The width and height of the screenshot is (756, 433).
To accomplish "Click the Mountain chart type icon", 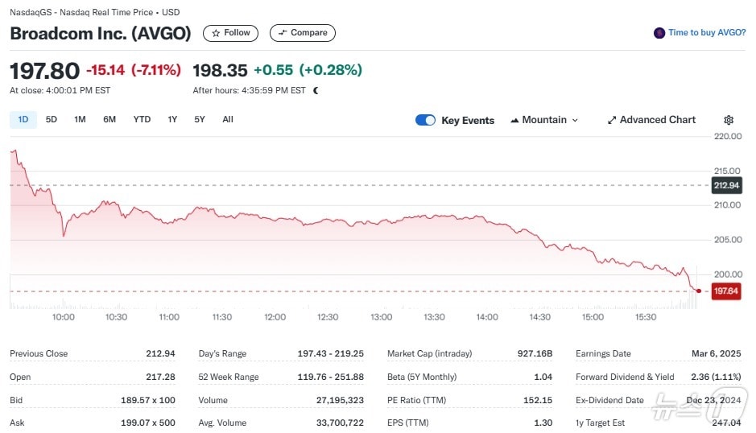I will click(514, 120).
